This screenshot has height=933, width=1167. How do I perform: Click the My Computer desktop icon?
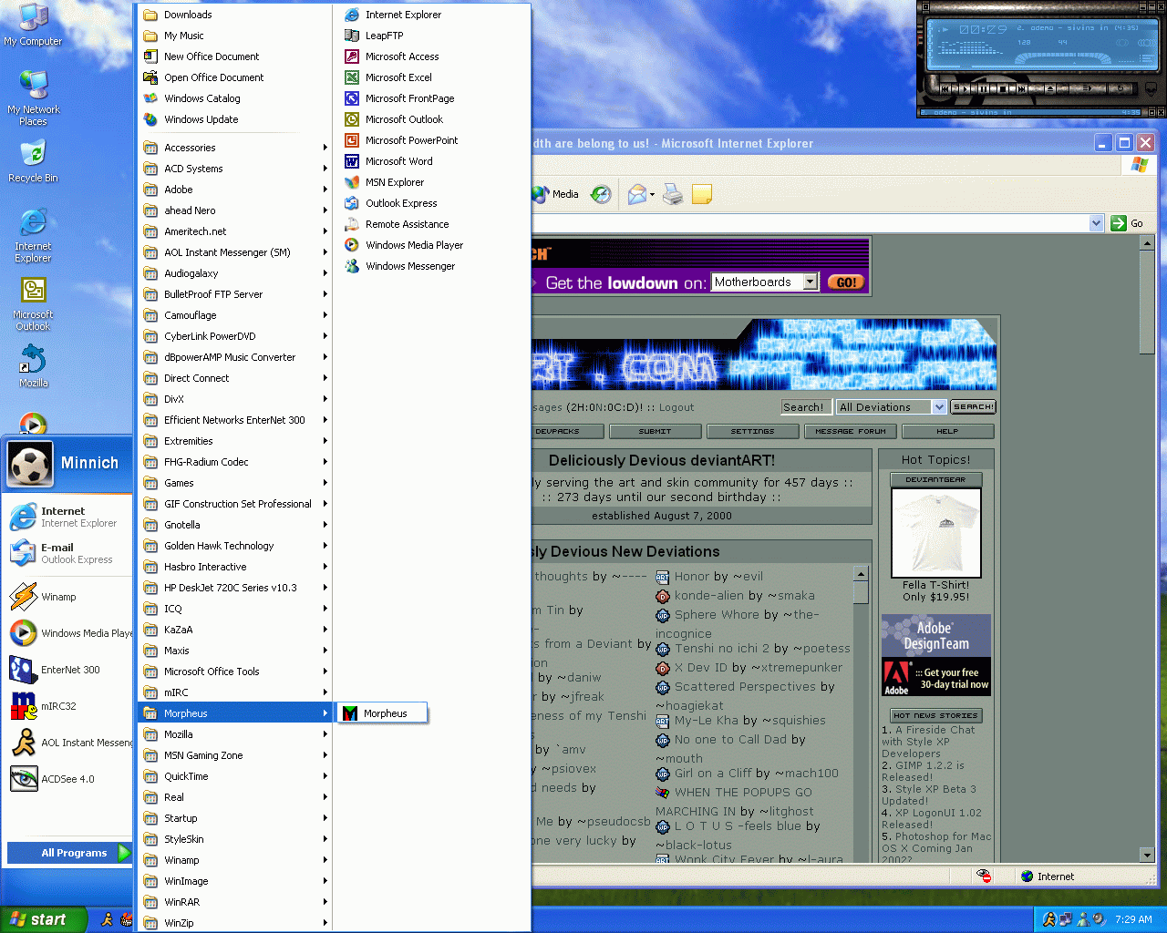pos(33,26)
